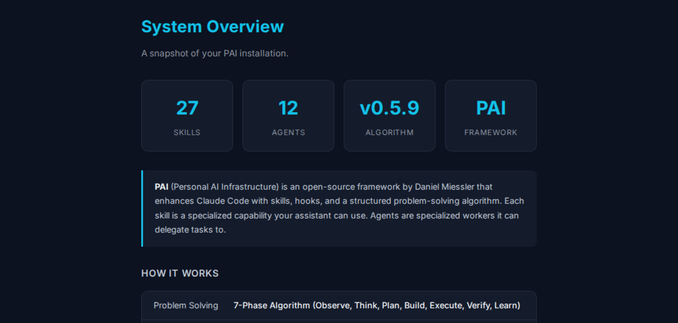This screenshot has width=678, height=323.
Task: Click the large number 12
Action: coord(288,108)
